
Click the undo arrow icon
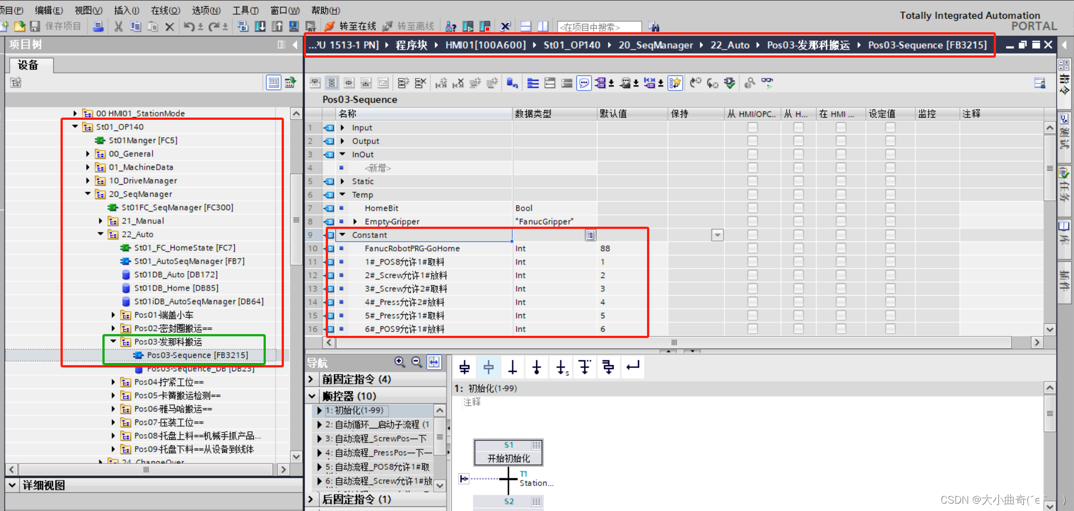coord(189,26)
